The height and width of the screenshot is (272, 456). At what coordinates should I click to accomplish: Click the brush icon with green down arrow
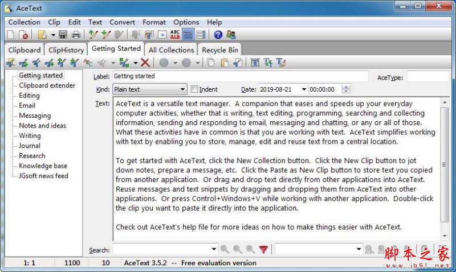106,35
